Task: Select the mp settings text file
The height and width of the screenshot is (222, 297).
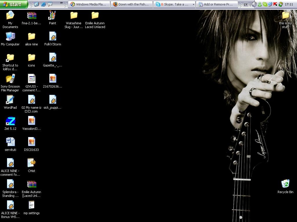Action: click(x=31, y=208)
